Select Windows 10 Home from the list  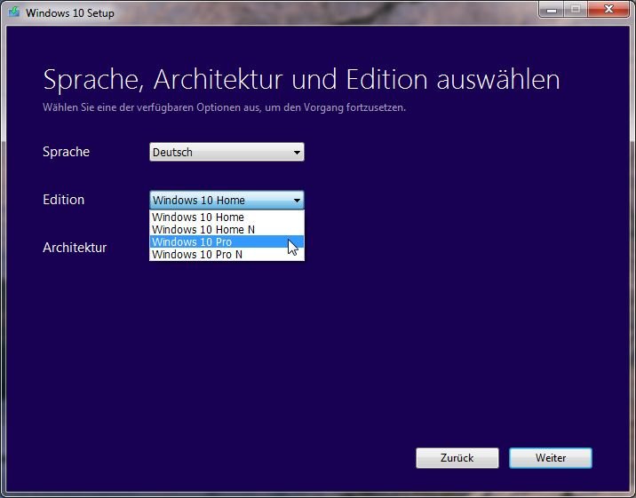coord(227,217)
